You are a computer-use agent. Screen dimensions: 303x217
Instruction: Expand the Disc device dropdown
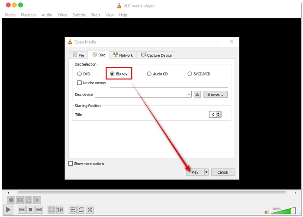click(x=189, y=94)
